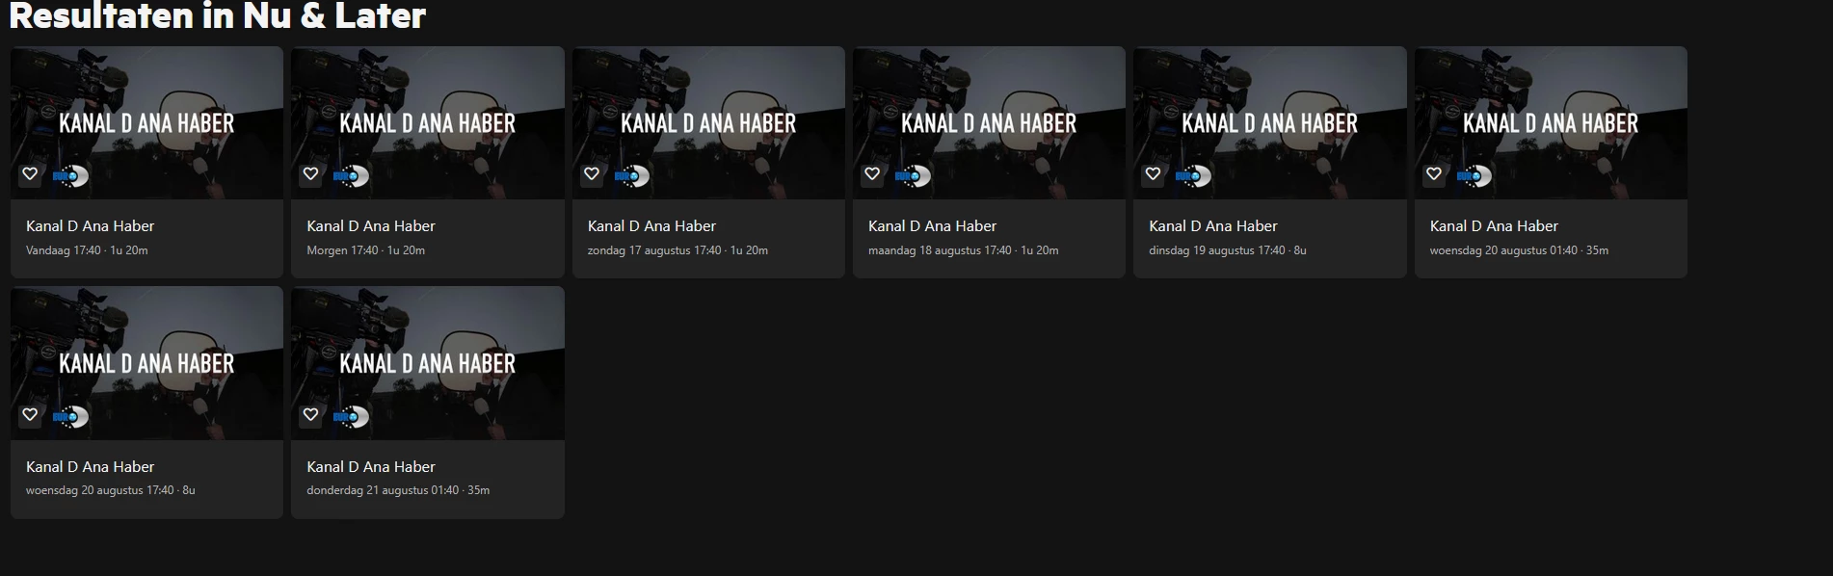The height and width of the screenshot is (576, 1833).
Task: Click channel logo on the Morgen 17:40 card
Action: [351, 176]
